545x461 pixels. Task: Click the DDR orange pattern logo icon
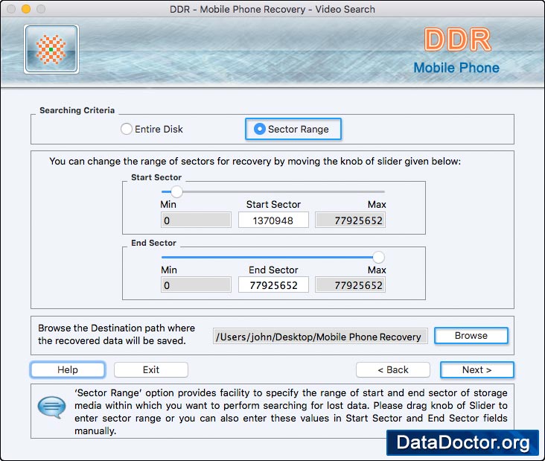point(51,49)
